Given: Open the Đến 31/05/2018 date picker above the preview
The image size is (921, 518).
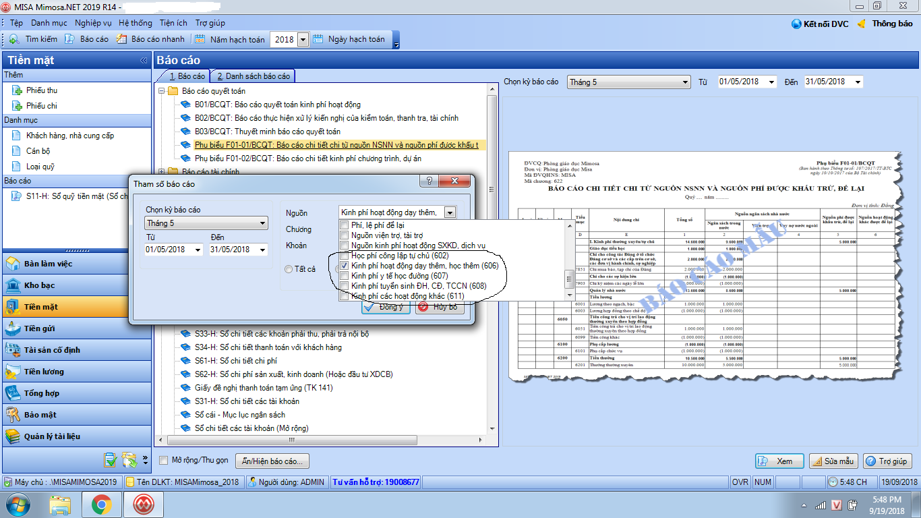Looking at the screenshot, I should tap(858, 82).
